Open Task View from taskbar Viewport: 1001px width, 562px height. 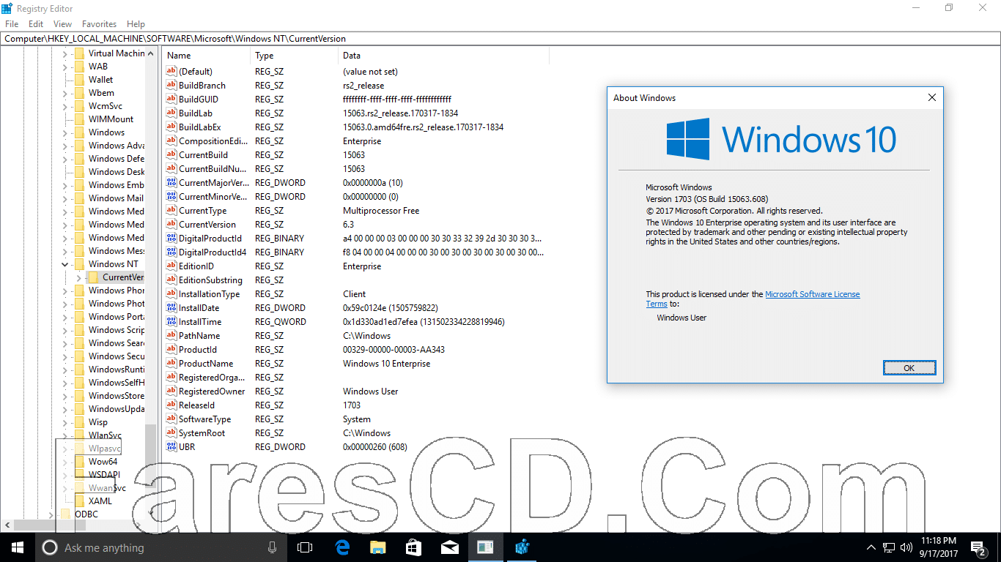305,547
